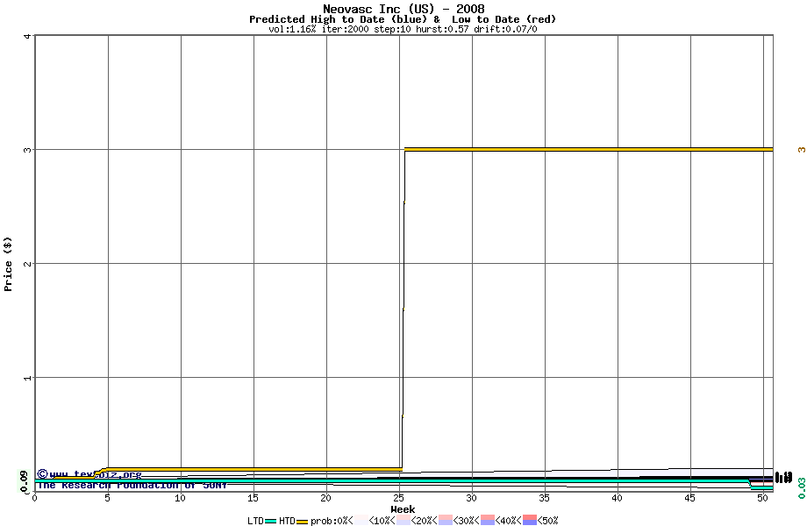Click x-axis tick label "20"
Screen dimensions: 807x526
coord(325,498)
